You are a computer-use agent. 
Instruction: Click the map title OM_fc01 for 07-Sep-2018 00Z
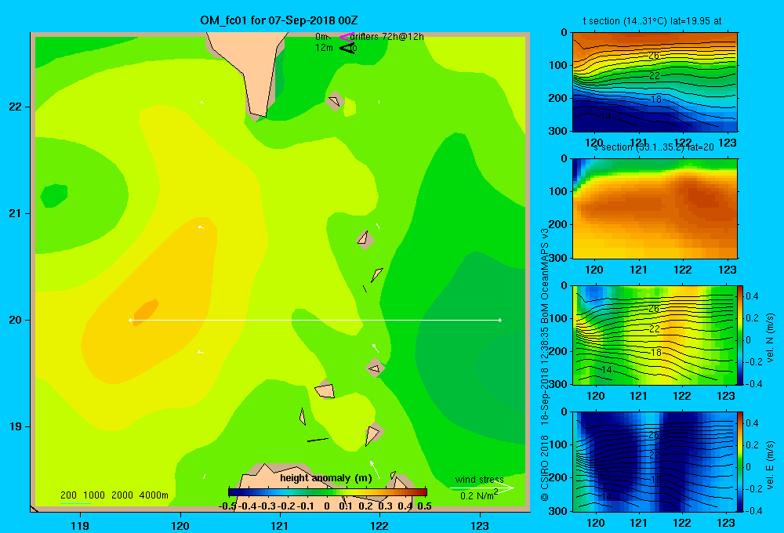278,20
